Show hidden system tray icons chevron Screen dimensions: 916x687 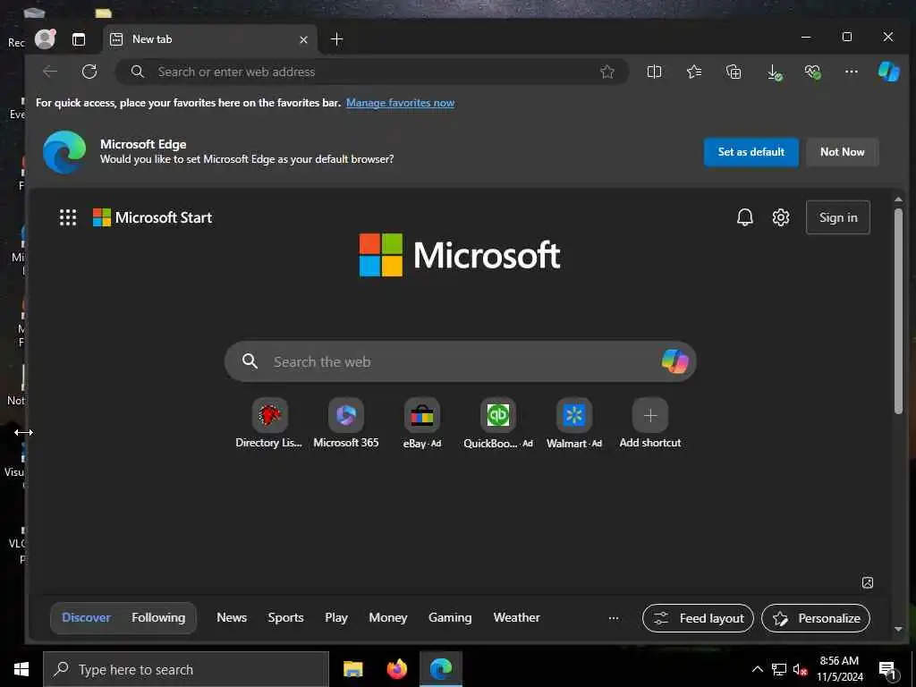[x=757, y=669]
